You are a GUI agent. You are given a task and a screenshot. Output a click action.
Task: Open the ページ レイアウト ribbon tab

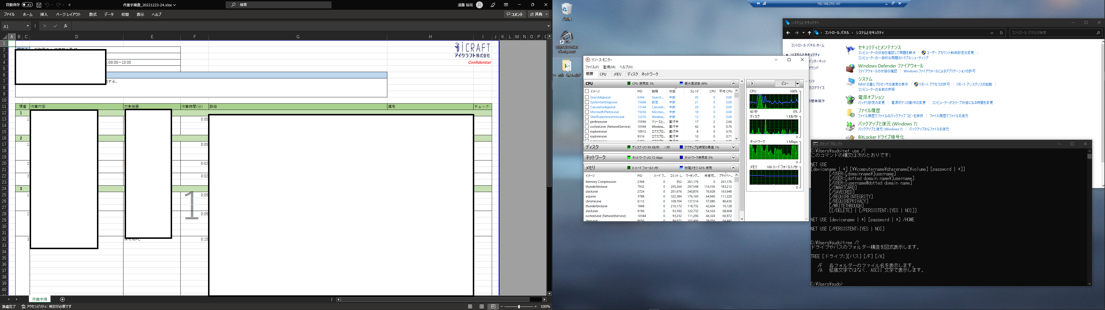click(68, 15)
